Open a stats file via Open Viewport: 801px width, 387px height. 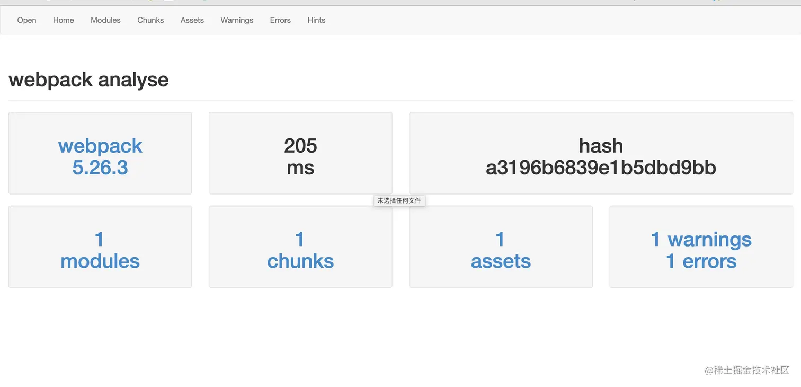(26, 20)
